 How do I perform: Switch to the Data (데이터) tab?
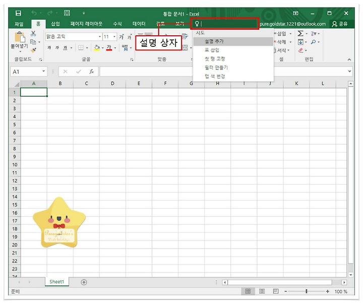coord(139,24)
